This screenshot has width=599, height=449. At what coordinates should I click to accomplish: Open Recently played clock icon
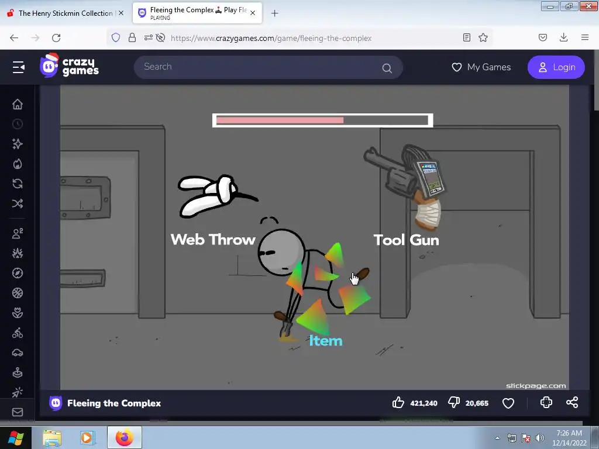[18, 124]
